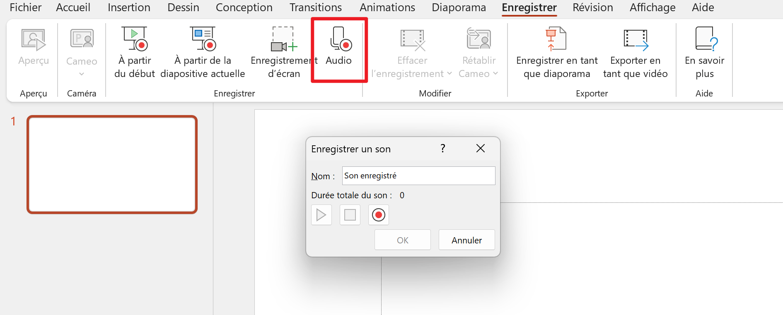Record from the current slide (diapositive actuelle)
783x315 pixels.
[203, 52]
